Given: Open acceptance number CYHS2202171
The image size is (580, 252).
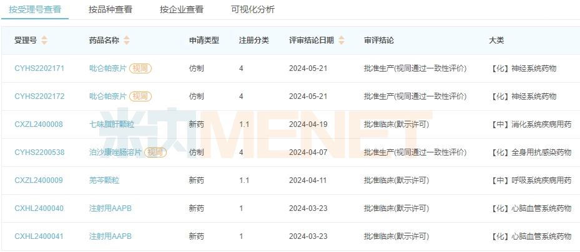Looking at the screenshot, I should pyautogui.click(x=39, y=68).
